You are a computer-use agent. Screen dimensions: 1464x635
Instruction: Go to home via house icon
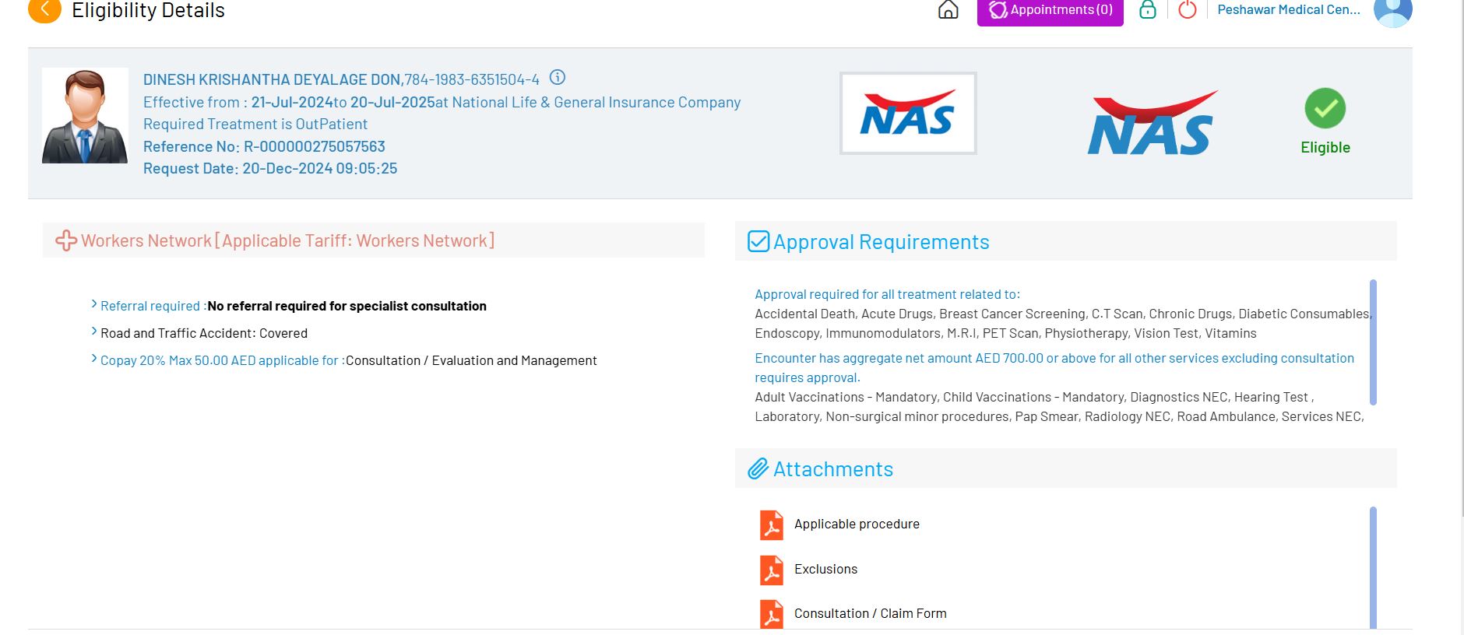coord(948,10)
